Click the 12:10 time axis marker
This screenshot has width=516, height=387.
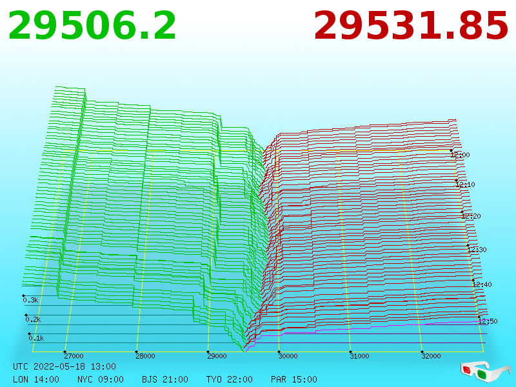[465, 184]
